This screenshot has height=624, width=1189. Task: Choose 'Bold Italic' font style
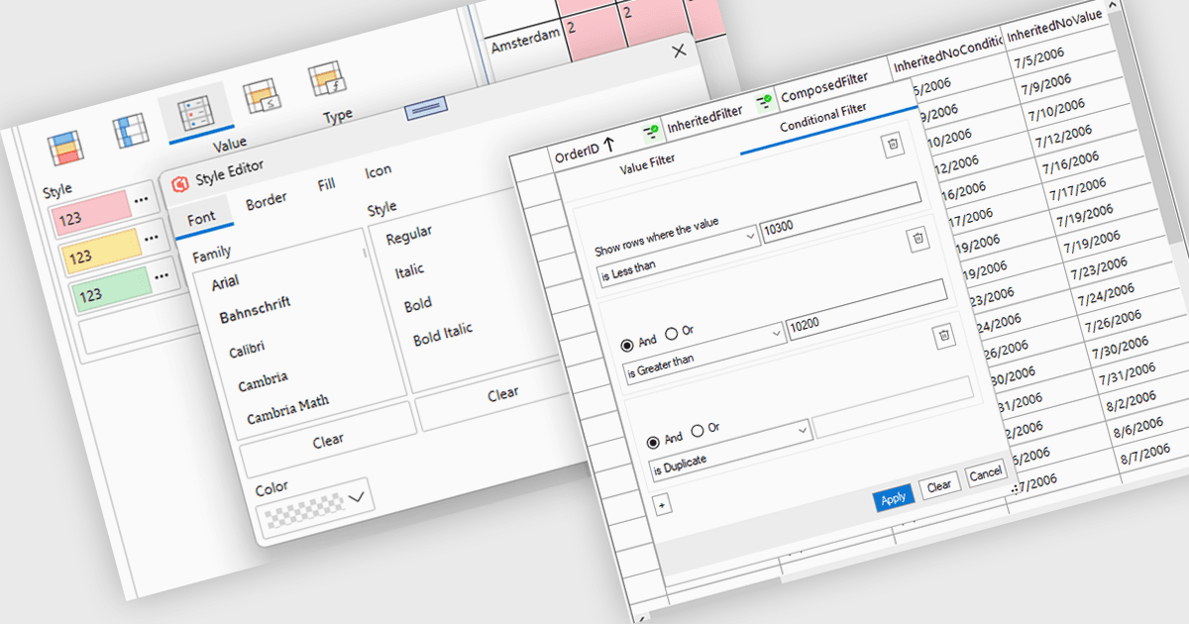click(x=443, y=334)
